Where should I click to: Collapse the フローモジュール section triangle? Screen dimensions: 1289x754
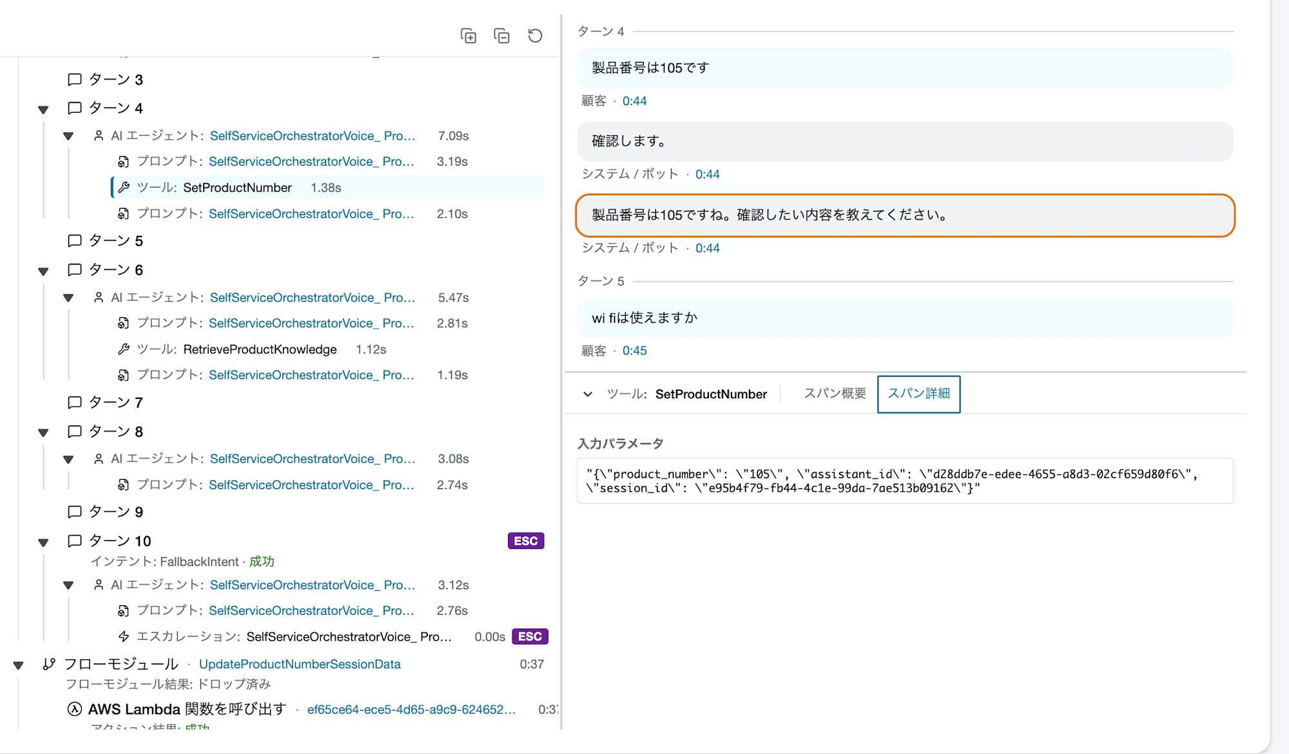pyautogui.click(x=19, y=665)
